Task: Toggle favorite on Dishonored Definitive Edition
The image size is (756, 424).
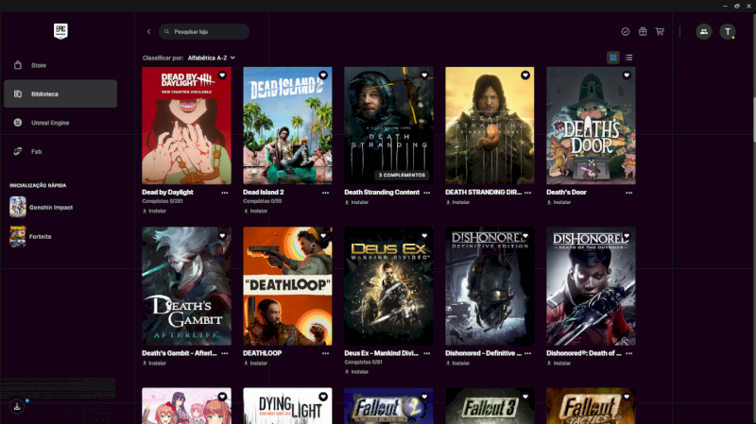Action: point(525,236)
